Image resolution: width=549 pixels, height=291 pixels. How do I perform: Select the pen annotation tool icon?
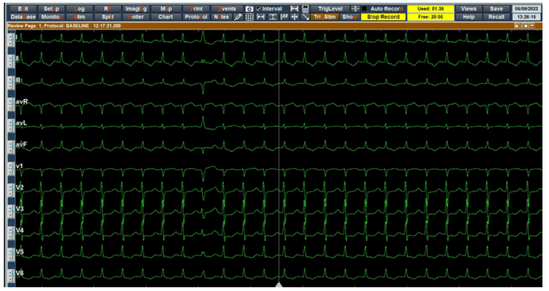pyautogui.click(x=238, y=17)
